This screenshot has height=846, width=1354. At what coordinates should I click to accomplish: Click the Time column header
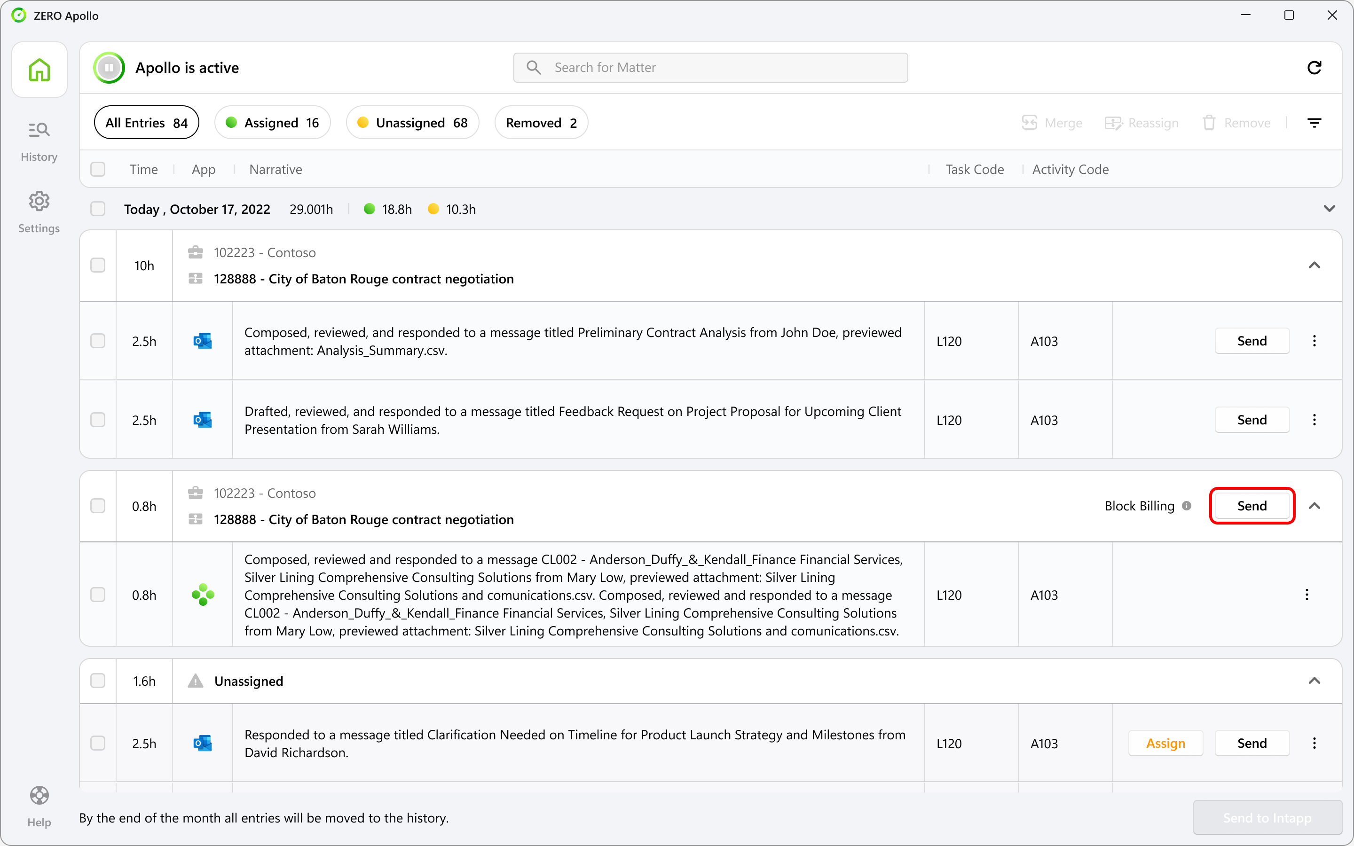(144, 169)
